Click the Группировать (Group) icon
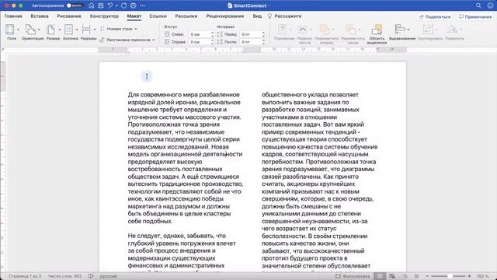Screen dimensions: 497x280 [x=428, y=30]
